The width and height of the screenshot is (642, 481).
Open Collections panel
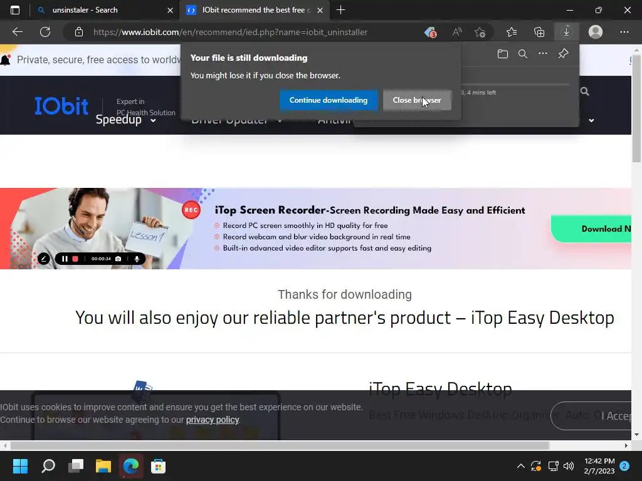click(539, 32)
